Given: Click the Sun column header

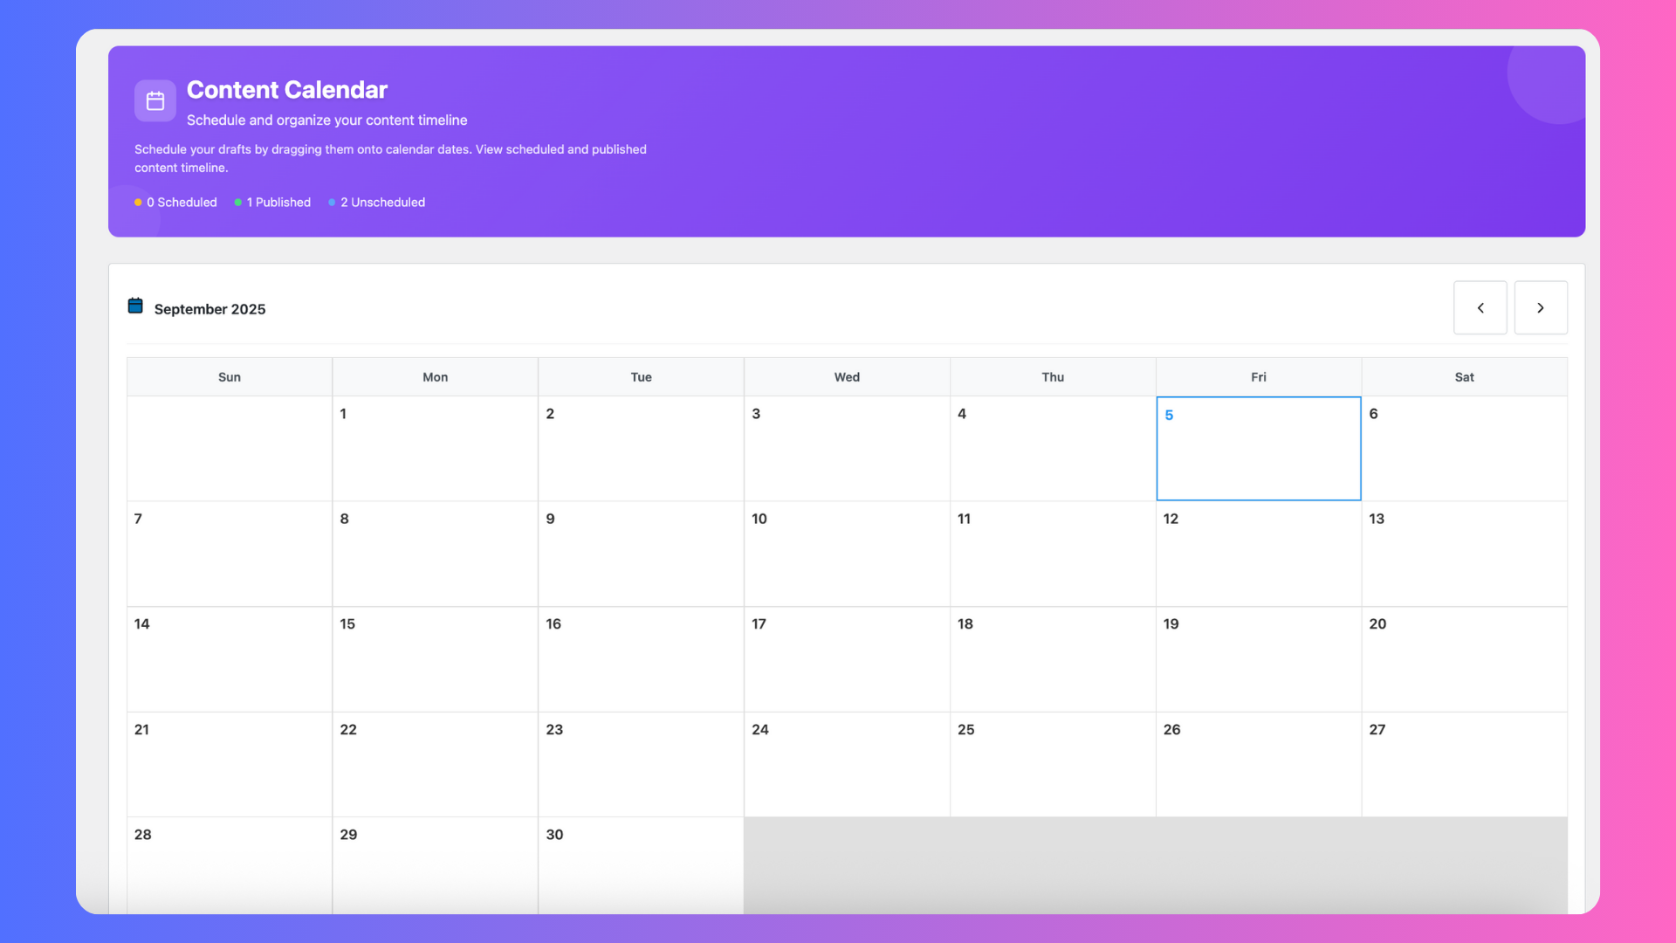Looking at the screenshot, I should [x=229, y=377].
